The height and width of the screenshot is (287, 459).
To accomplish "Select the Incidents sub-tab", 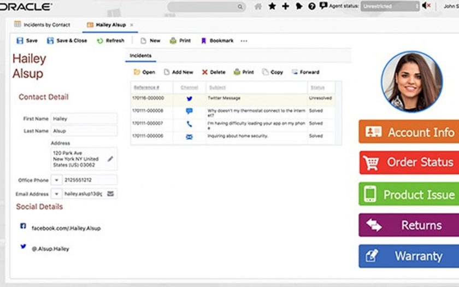I will (x=140, y=56).
